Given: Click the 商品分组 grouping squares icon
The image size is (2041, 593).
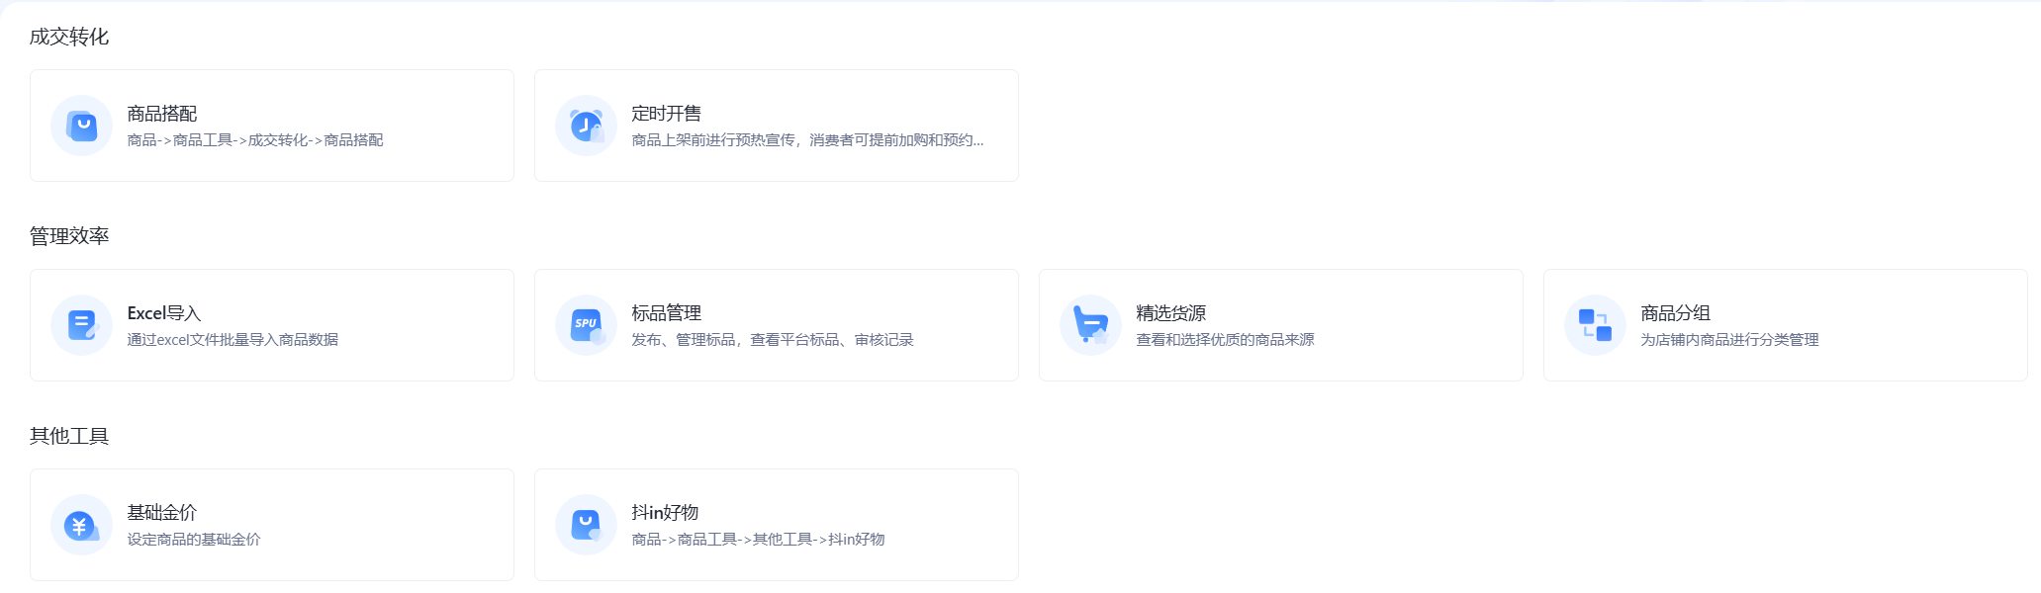Looking at the screenshot, I should click(1595, 325).
